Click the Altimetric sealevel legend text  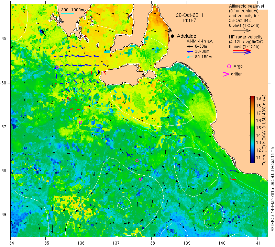246,6
